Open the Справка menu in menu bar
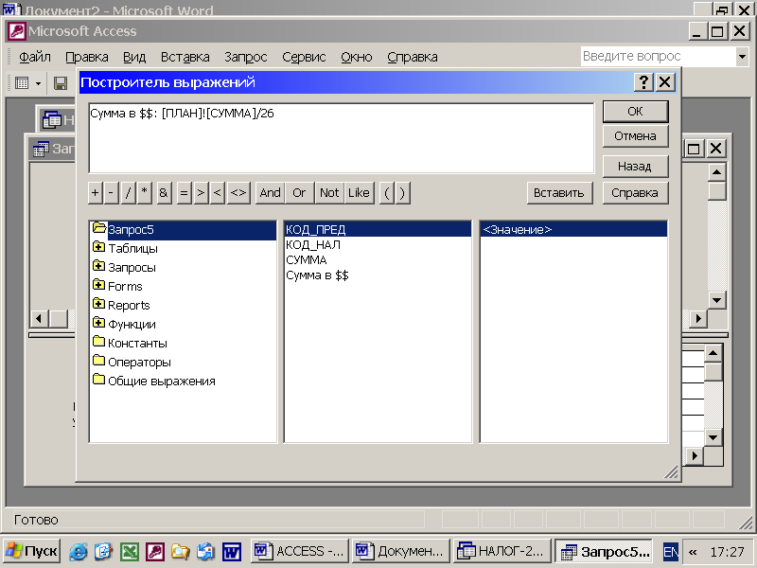Viewport: 757px width, 568px height. coord(413,57)
